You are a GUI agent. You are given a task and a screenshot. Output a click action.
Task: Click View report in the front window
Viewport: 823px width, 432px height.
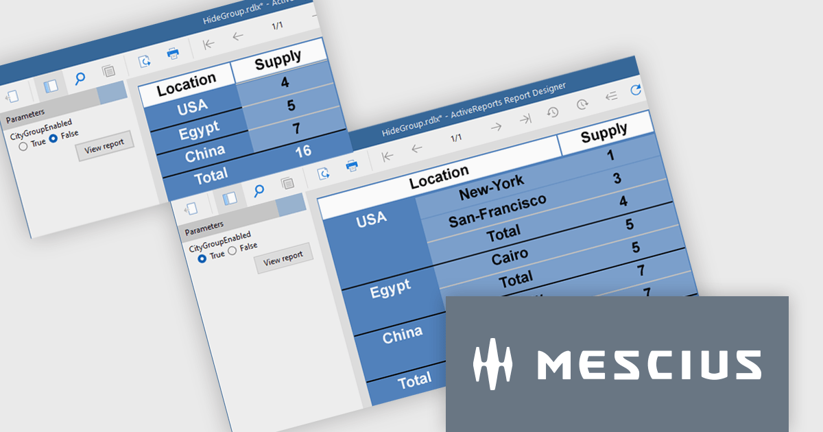coord(283,258)
